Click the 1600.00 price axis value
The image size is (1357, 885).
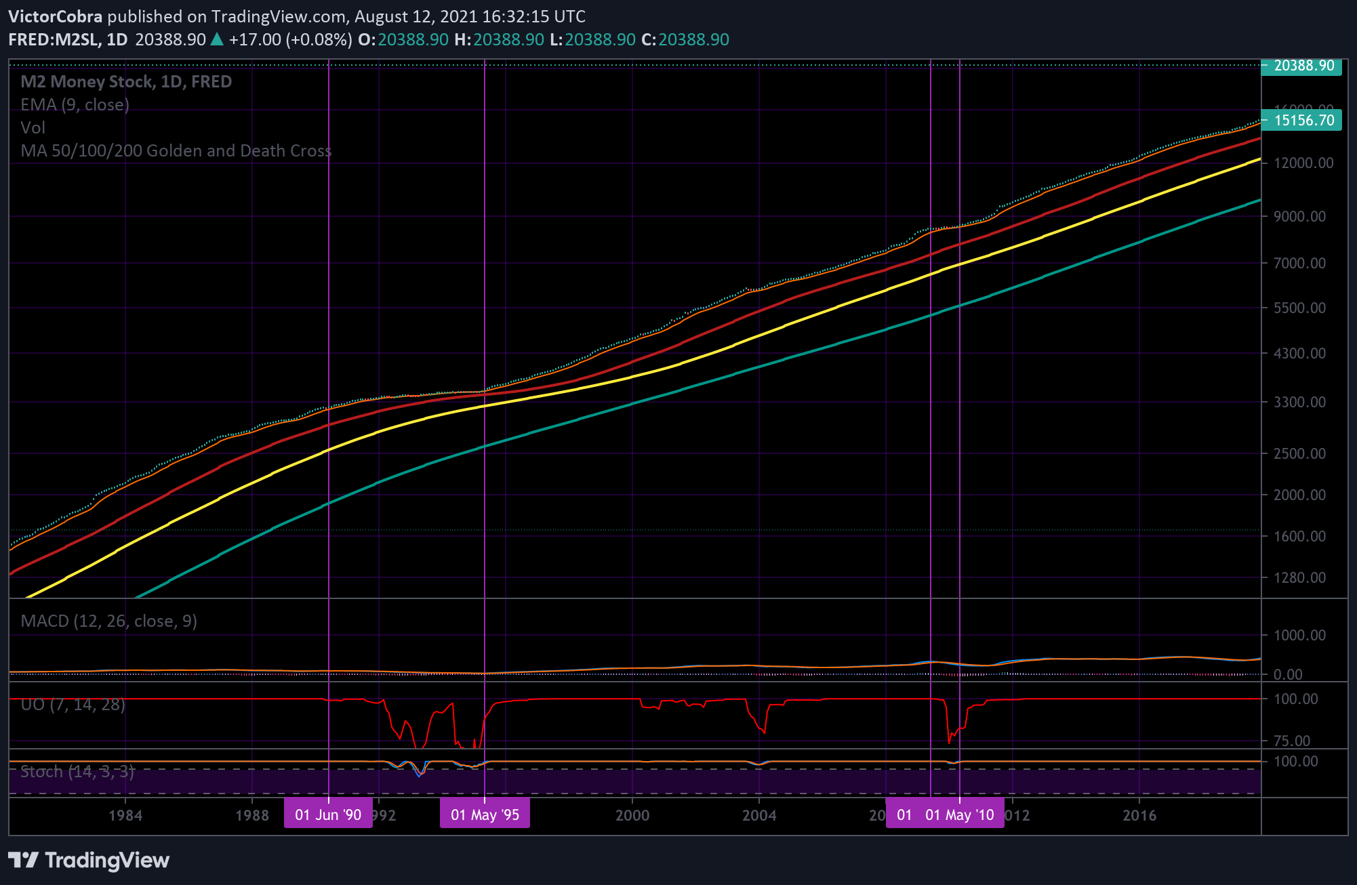click(1299, 536)
